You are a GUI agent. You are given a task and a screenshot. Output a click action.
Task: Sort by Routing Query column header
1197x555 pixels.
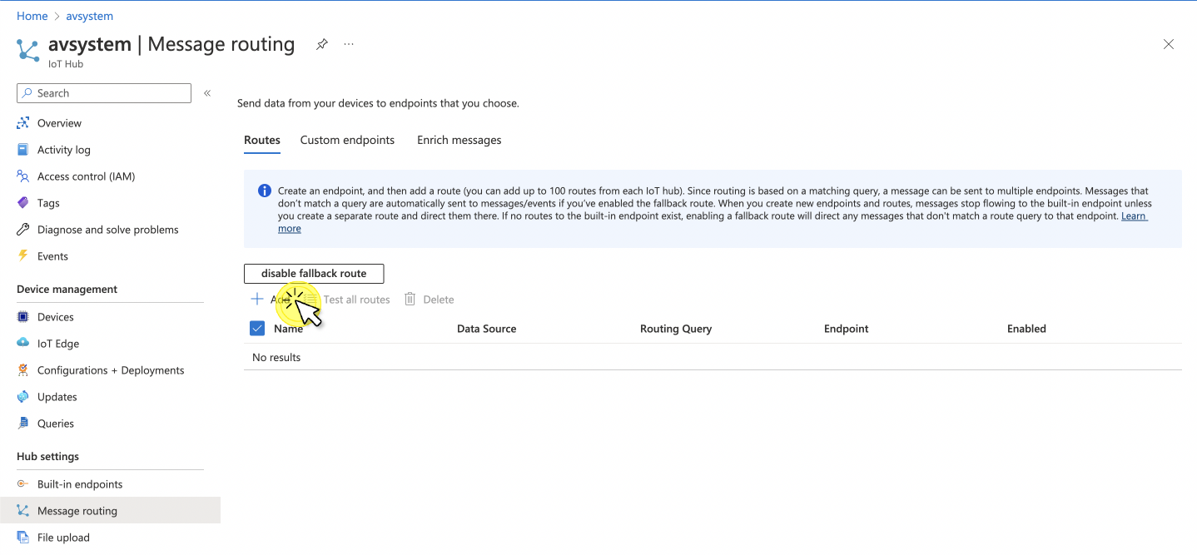pos(676,329)
